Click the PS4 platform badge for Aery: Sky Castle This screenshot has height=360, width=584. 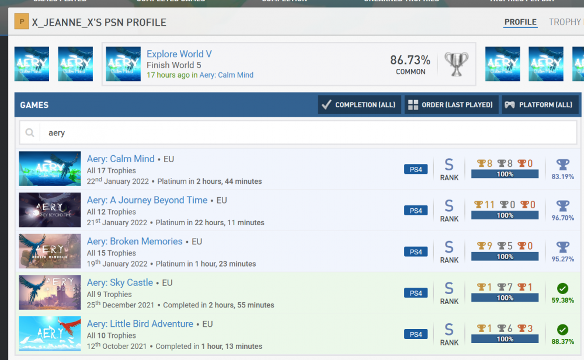[415, 293]
